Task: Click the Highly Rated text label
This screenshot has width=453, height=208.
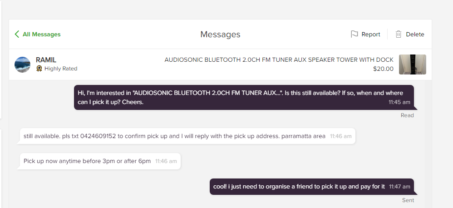Action: (x=61, y=69)
